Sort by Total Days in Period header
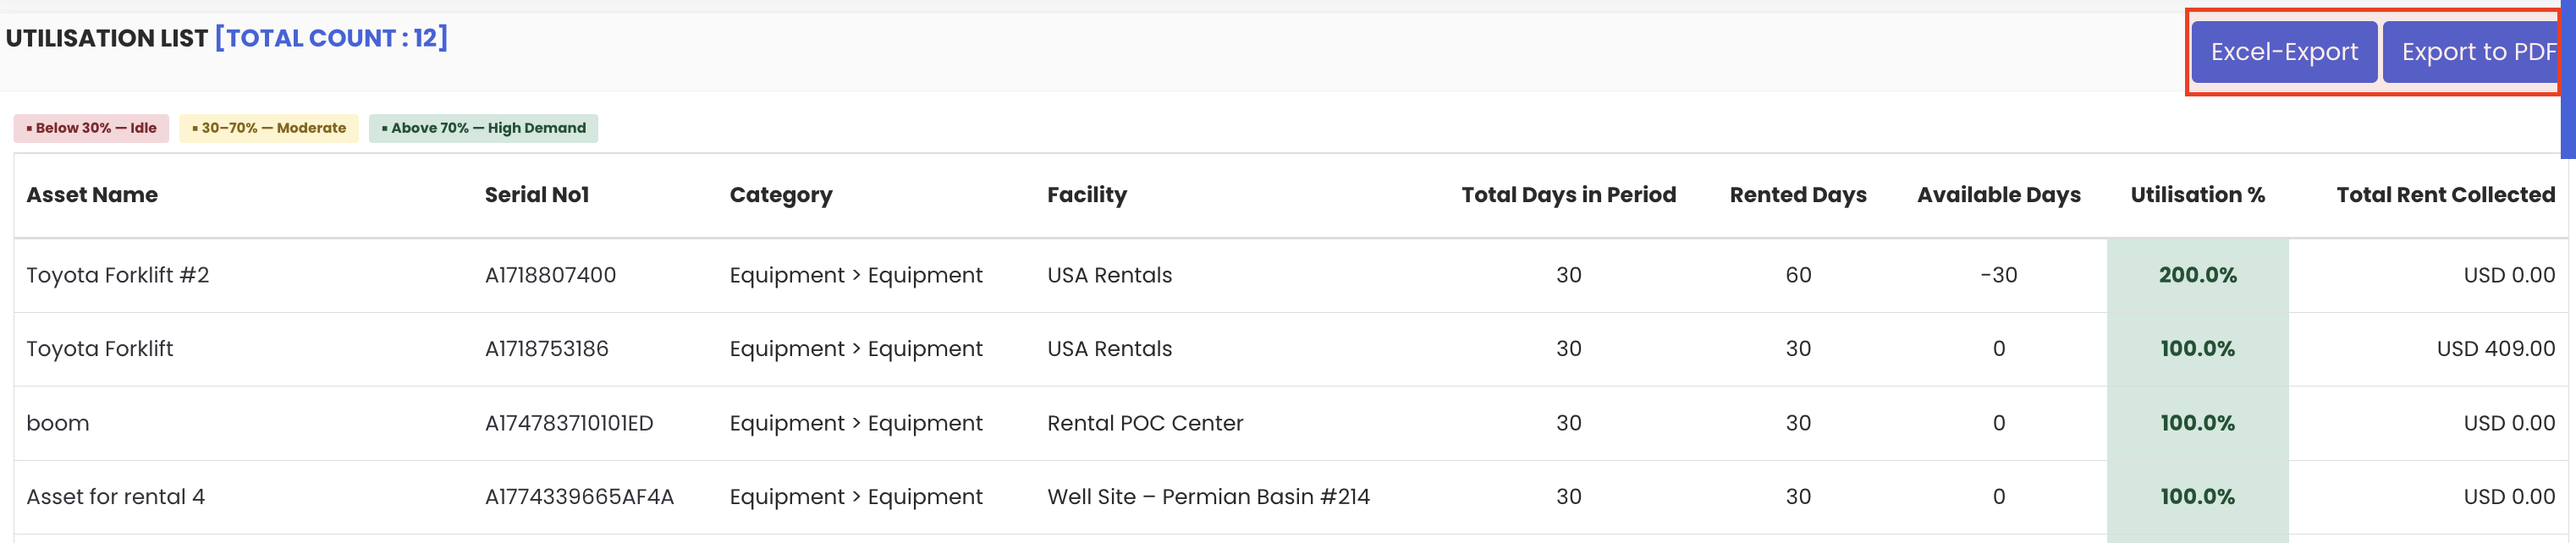 click(x=1568, y=195)
